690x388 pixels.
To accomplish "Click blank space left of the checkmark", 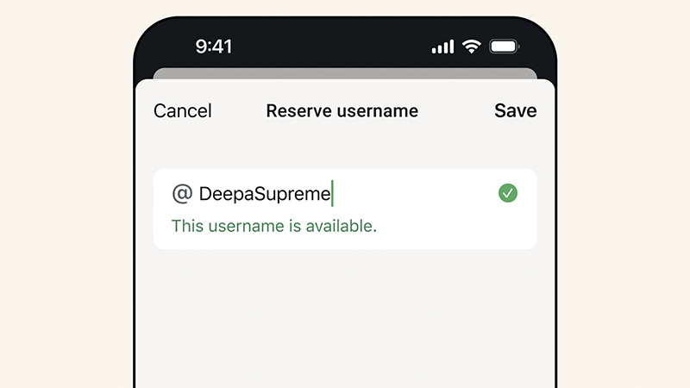I will [x=414, y=193].
